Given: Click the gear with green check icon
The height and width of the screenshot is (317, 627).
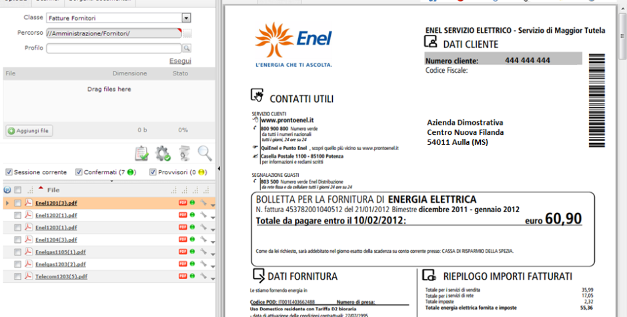Looking at the screenshot, I should (163, 153).
